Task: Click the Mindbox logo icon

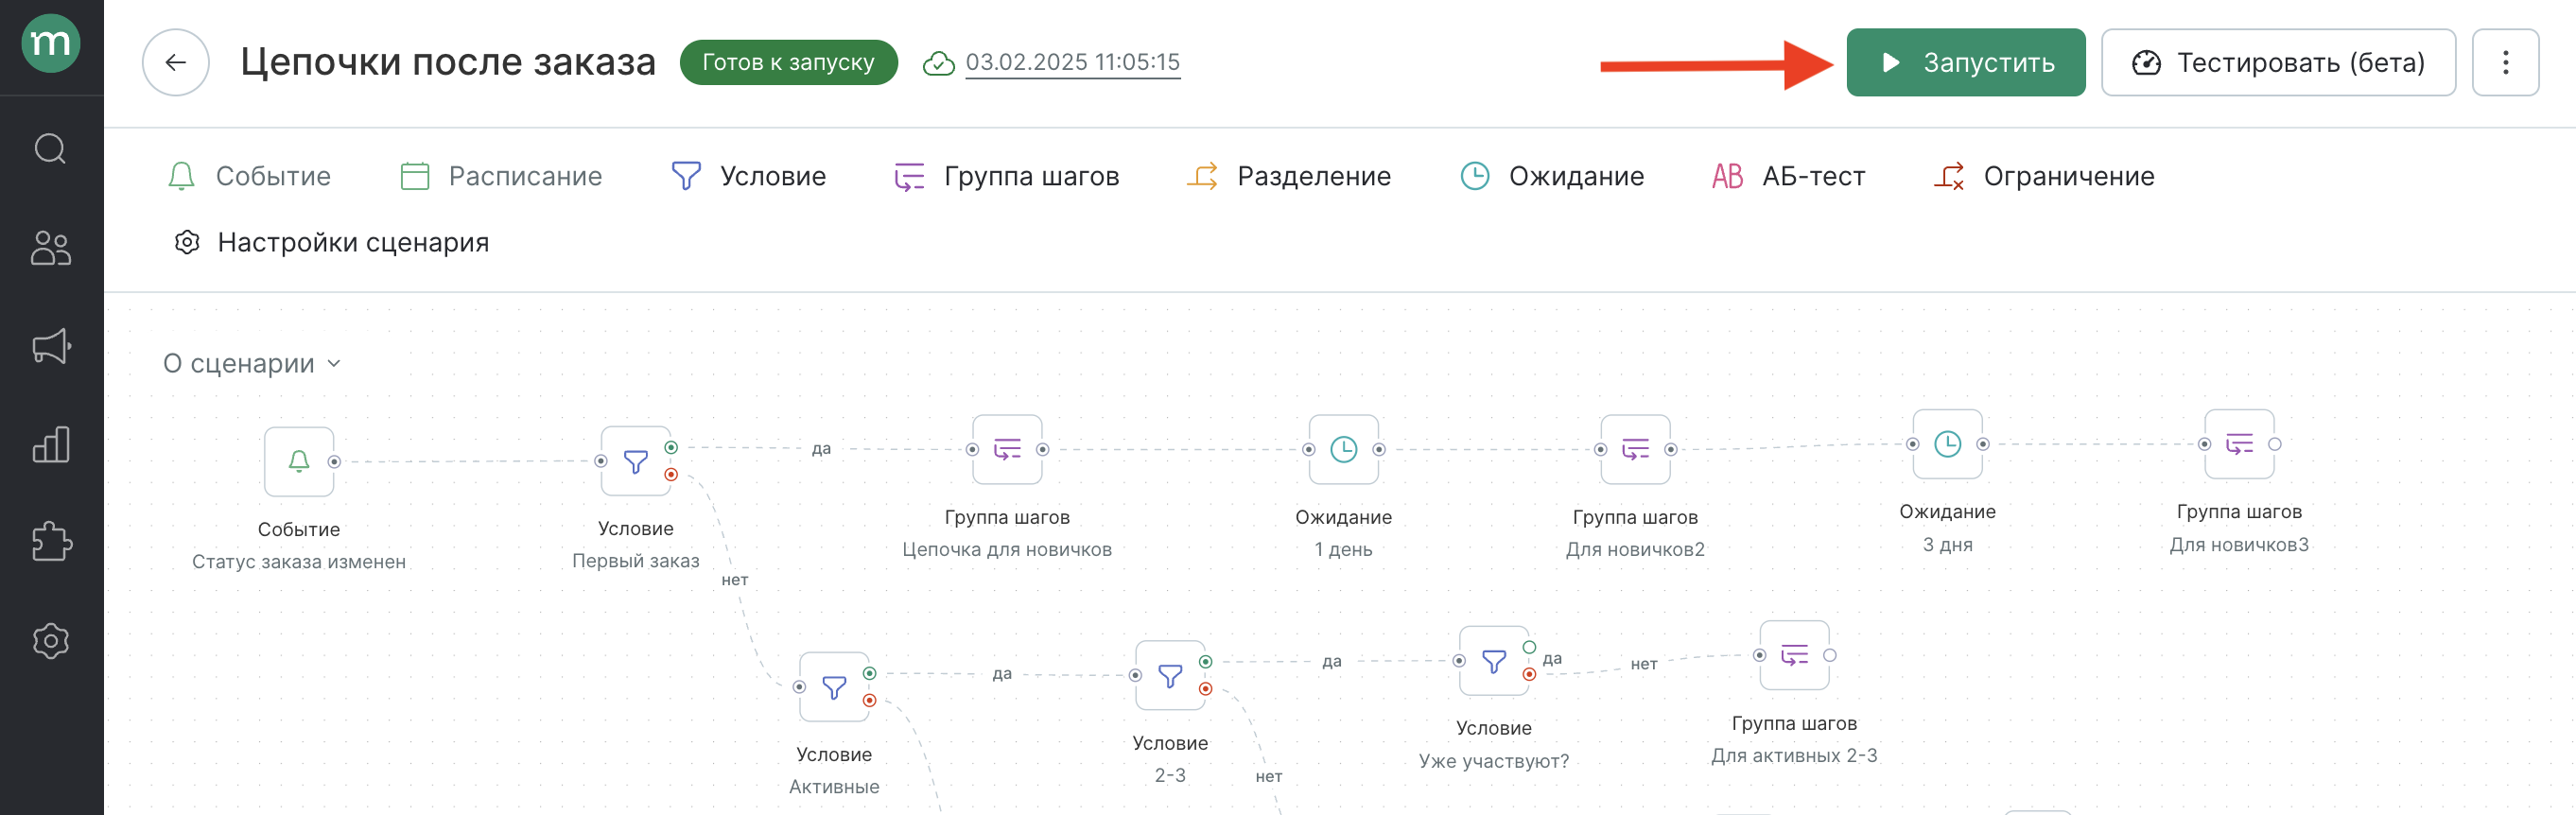Action: (x=51, y=44)
